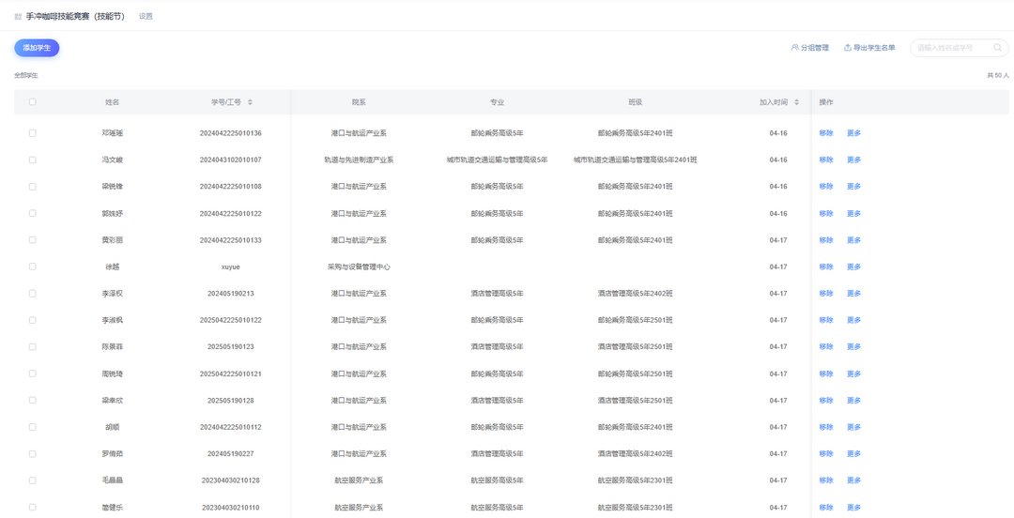This screenshot has width=1014, height=518.
Task: Open the 设置 tab
Action: pyautogui.click(x=146, y=16)
